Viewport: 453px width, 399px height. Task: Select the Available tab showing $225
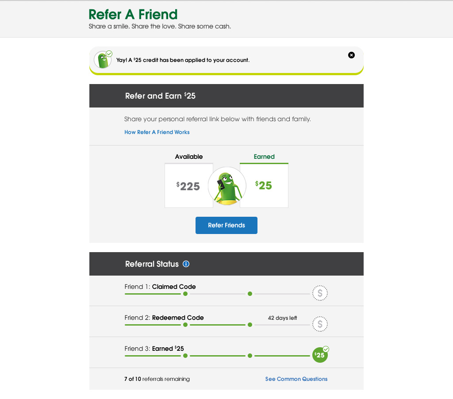point(189,180)
